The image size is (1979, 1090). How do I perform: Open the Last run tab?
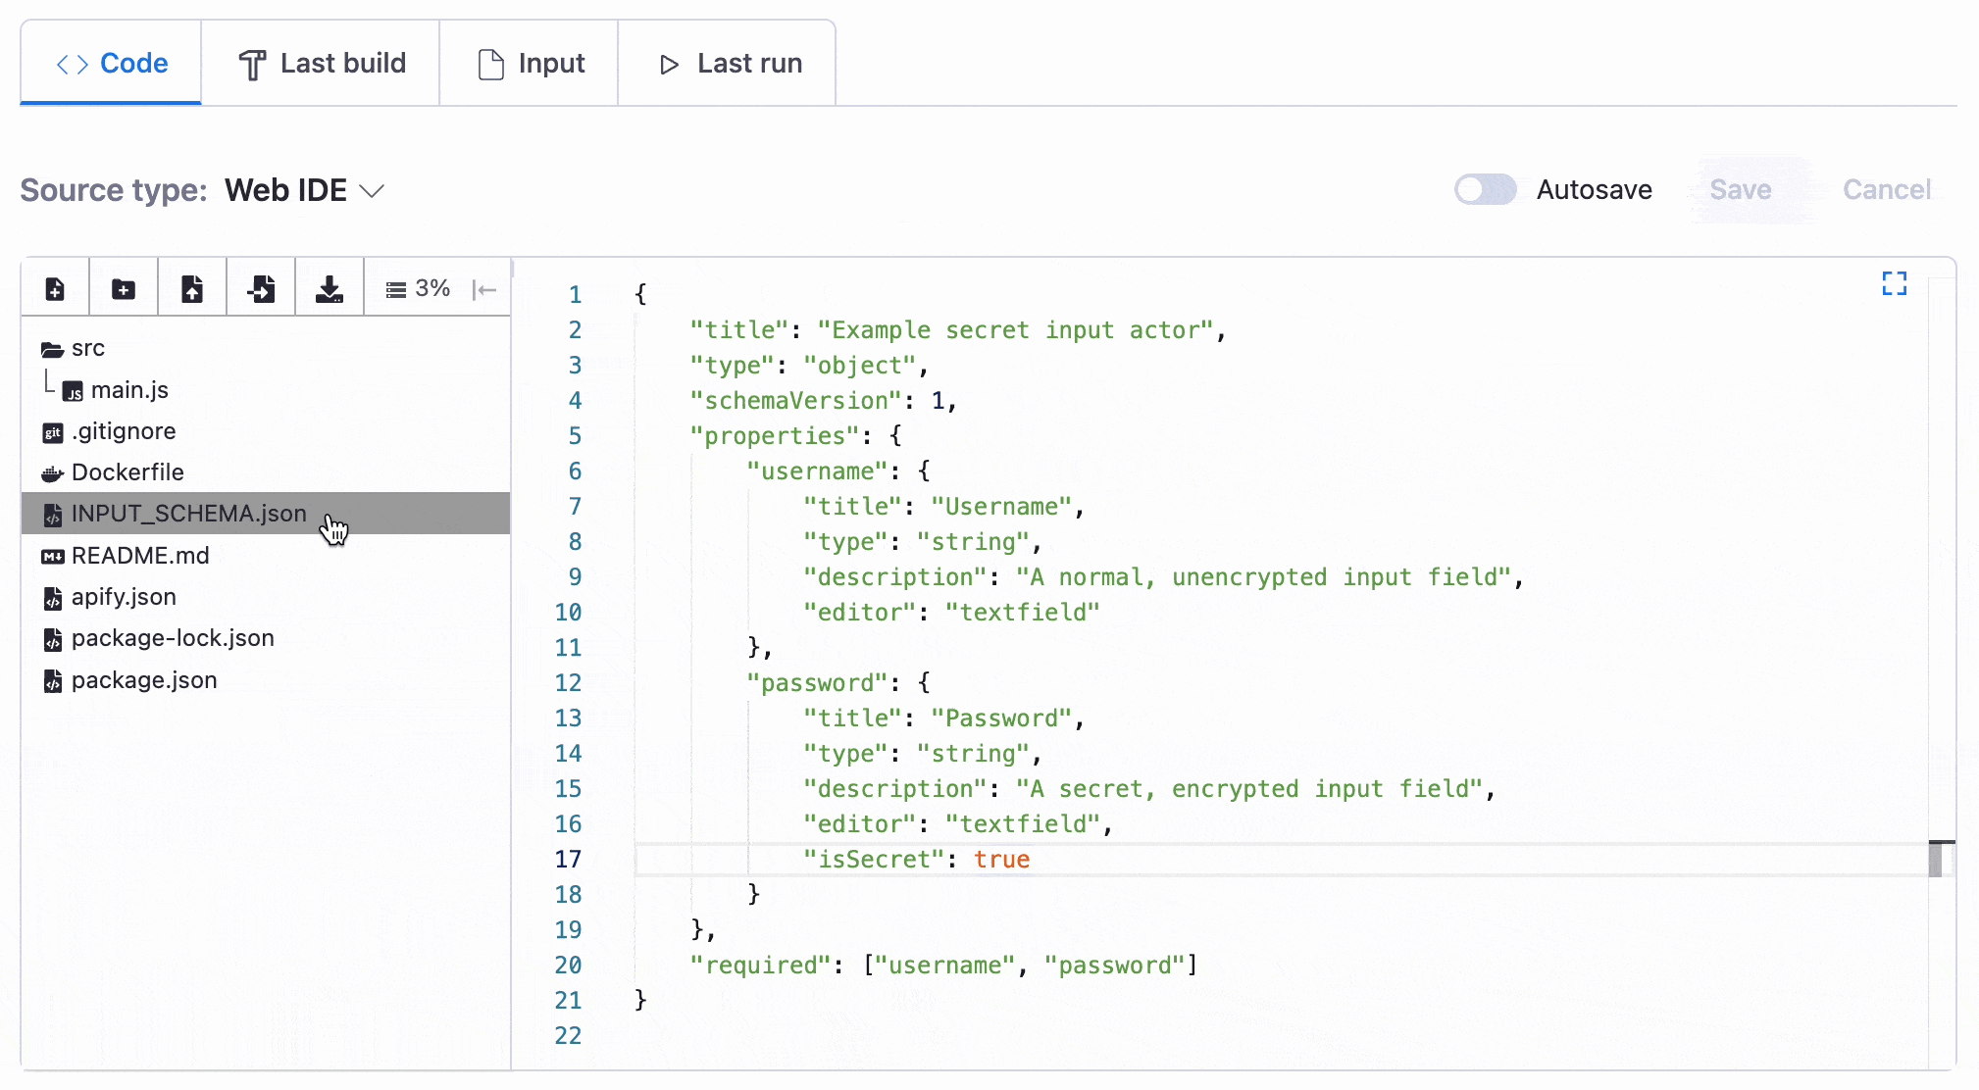(729, 64)
